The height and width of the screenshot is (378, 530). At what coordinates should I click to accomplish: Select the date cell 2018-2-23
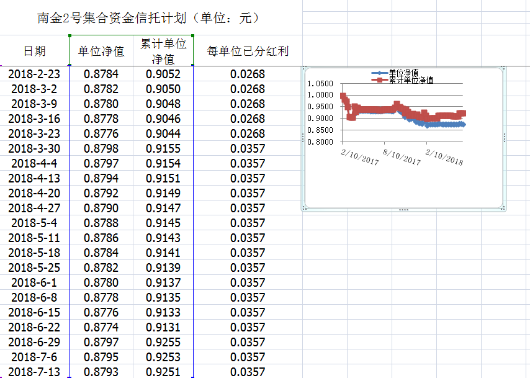point(34,74)
